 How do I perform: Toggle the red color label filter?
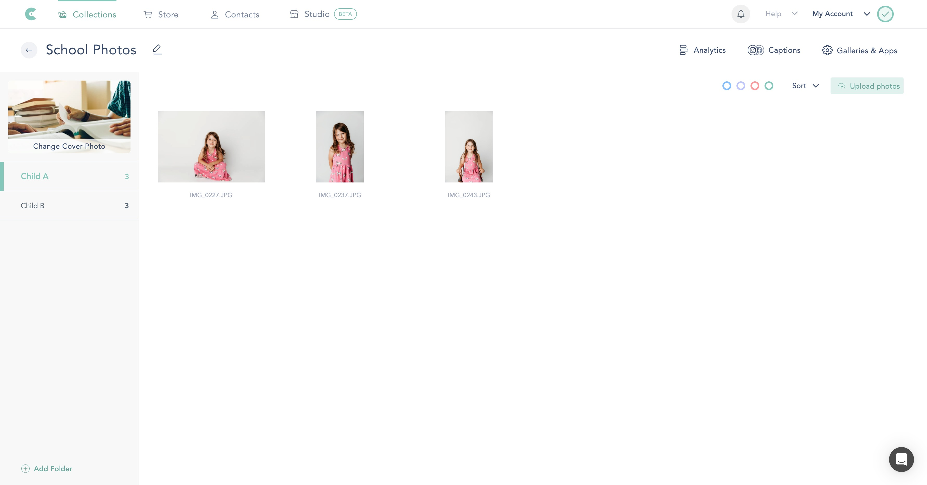(x=755, y=86)
